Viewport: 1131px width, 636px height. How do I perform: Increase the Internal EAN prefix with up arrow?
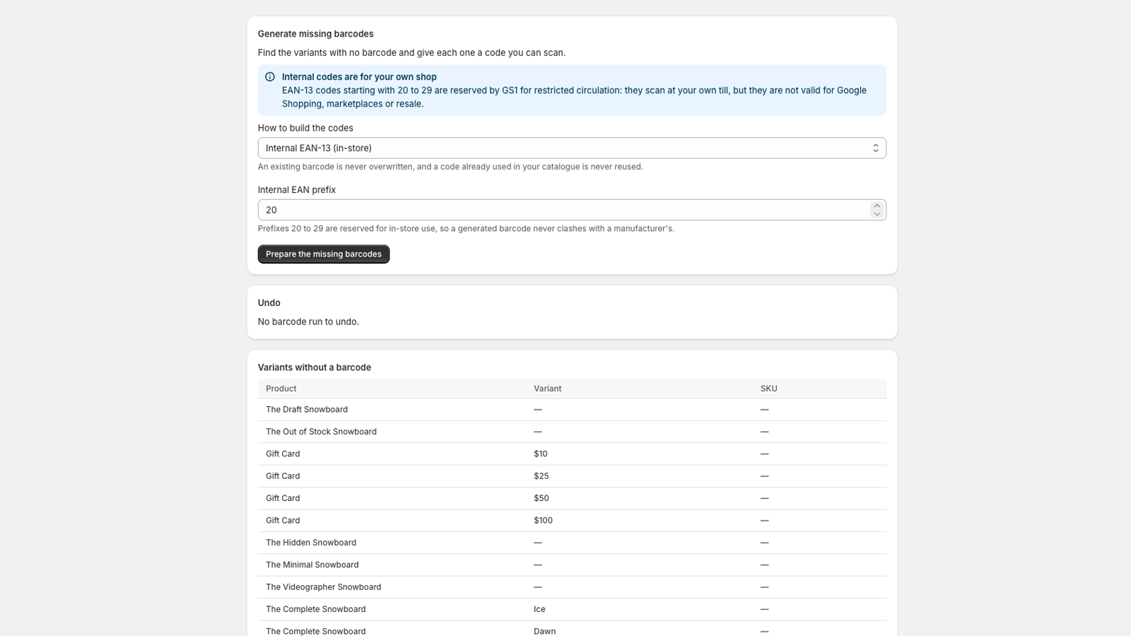click(877, 206)
